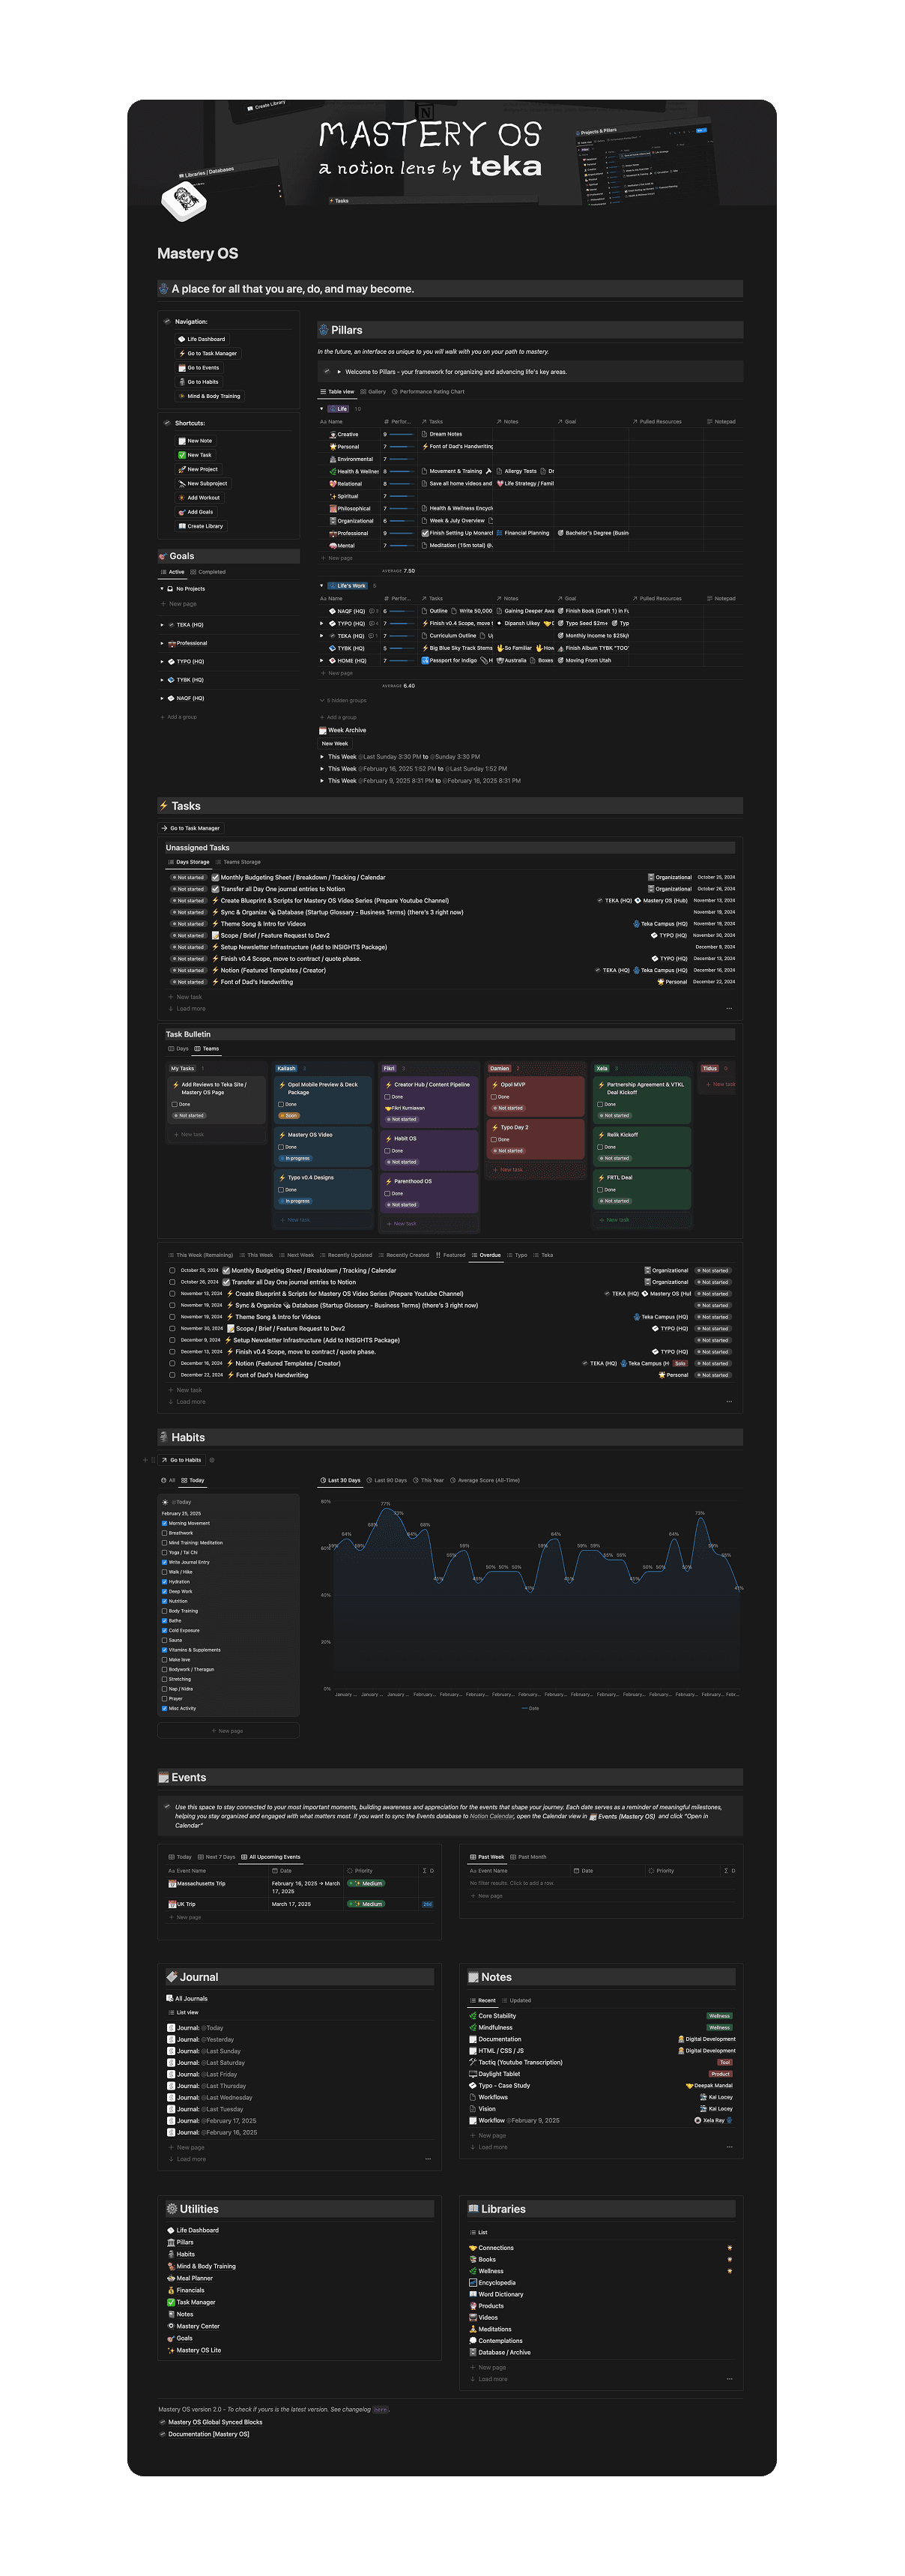The height and width of the screenshot is (2576, 905).
Task: Switch Unassigned Tasks to Teams Storage tab
Action: click(x=238, y=862)
